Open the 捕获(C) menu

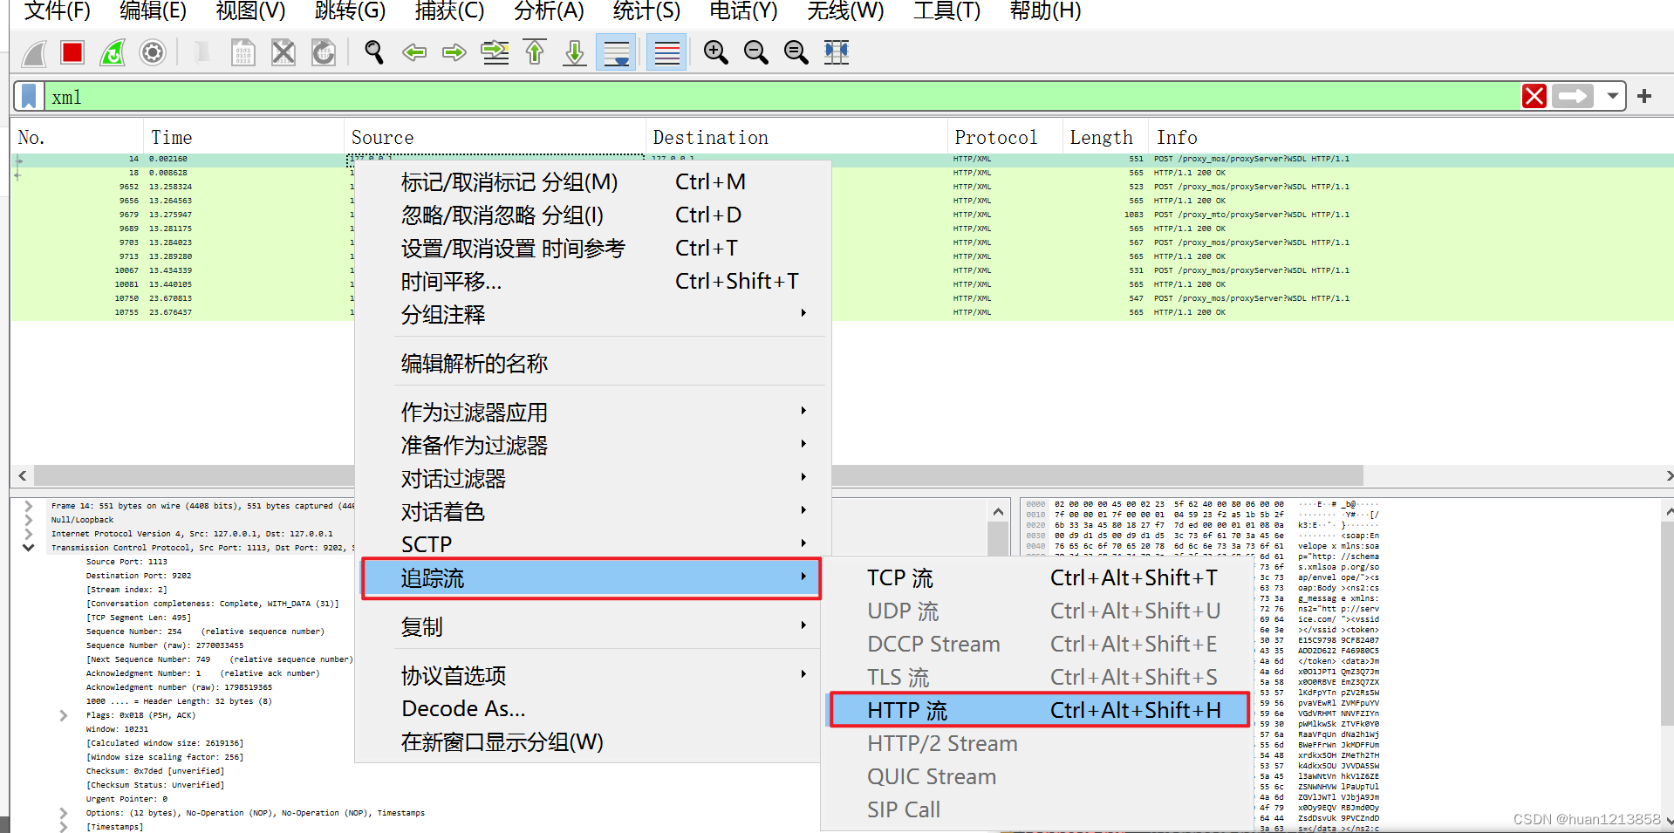click(449, 10)
